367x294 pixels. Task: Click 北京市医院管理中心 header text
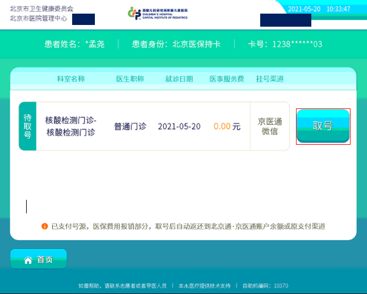[x=39, y=18]
